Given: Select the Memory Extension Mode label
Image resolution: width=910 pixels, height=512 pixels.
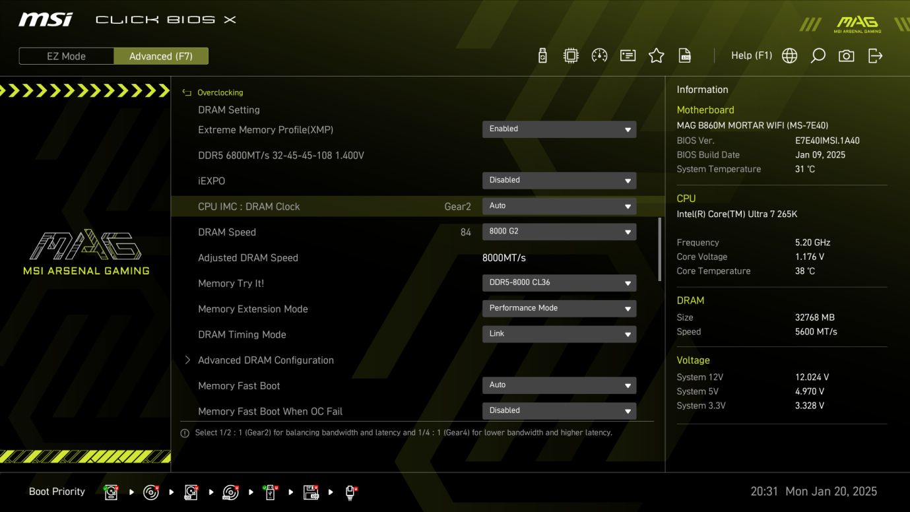Looking at the screenshot, I should tap(253, 309).
